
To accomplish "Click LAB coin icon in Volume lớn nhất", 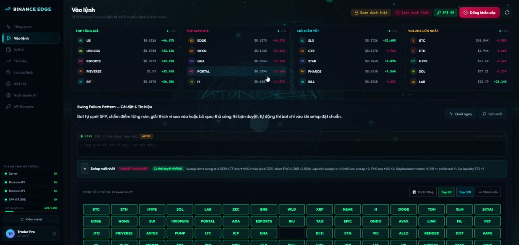I will [413, 82].
